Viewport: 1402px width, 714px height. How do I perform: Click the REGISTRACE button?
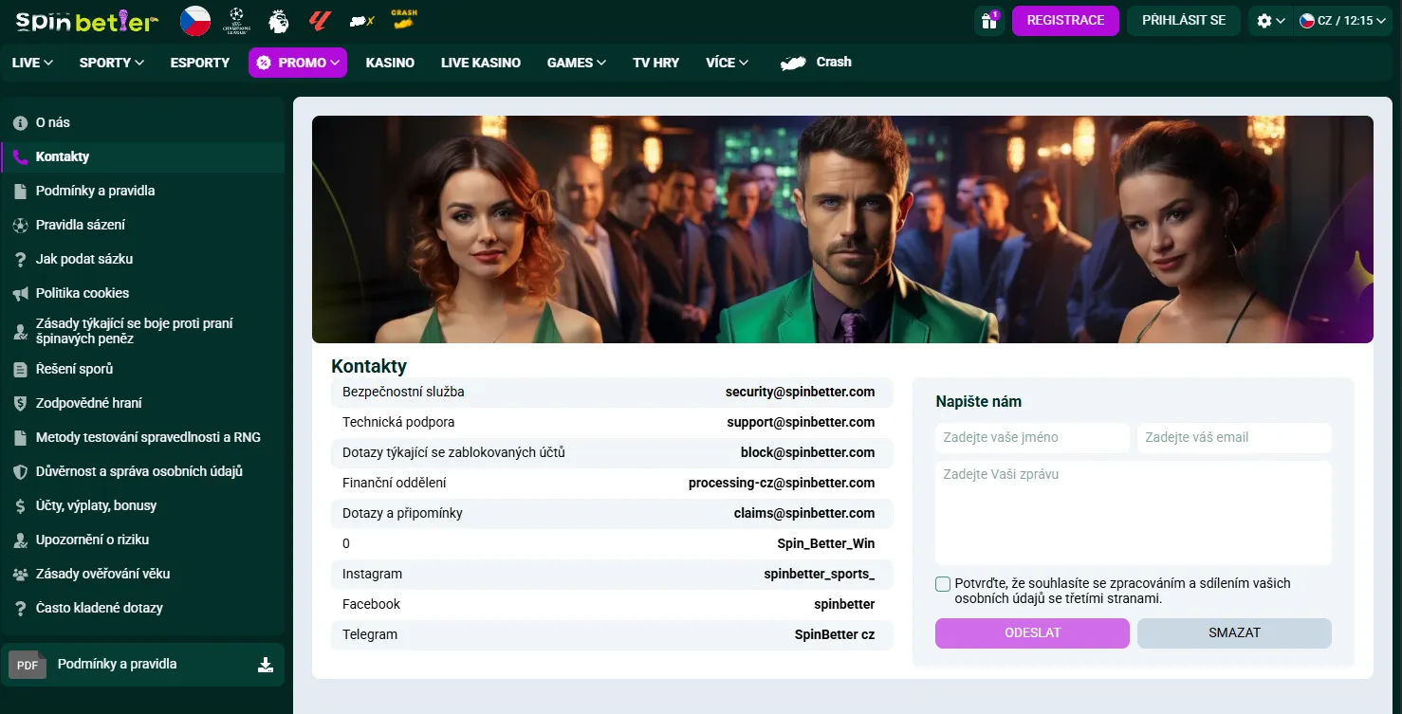coord(1065,21)
